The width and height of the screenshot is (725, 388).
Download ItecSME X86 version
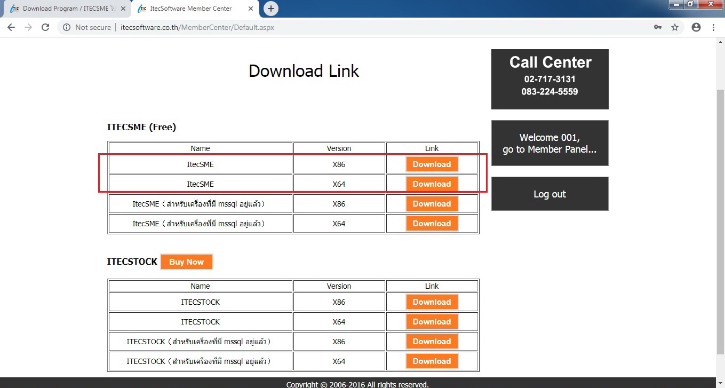tap(432, 164)
